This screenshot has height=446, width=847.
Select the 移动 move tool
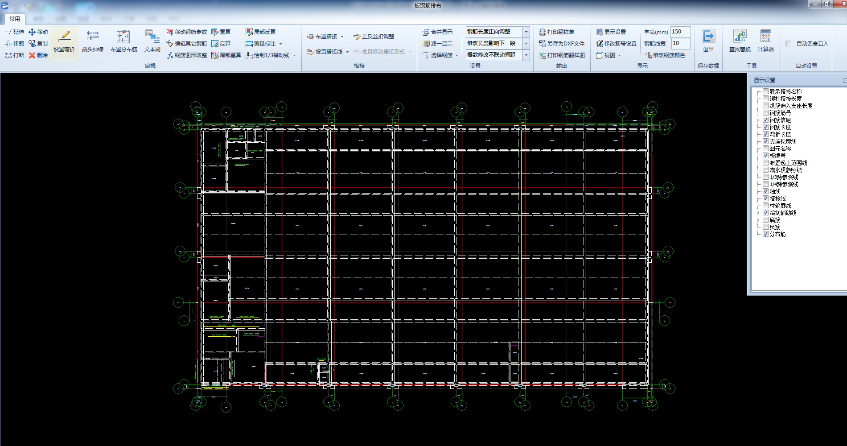[x=38, y=32]
